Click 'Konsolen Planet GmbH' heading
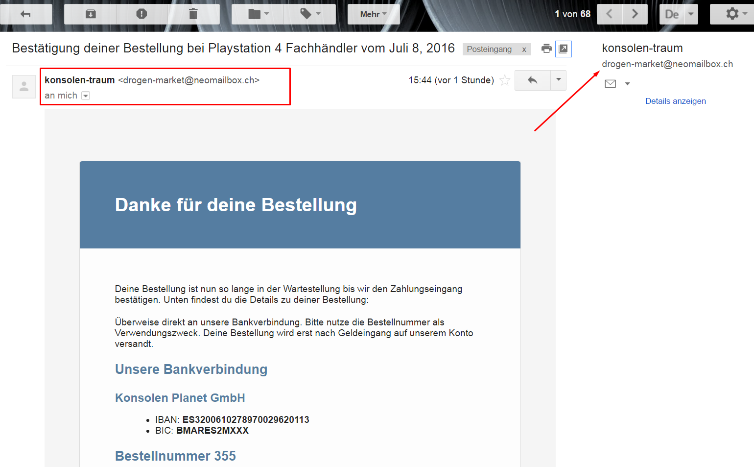Screen dimensions: 754x467 click(180, 398)
